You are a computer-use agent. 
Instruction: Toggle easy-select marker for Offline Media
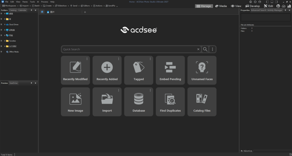pyautogui.click(x=1, y=51)
